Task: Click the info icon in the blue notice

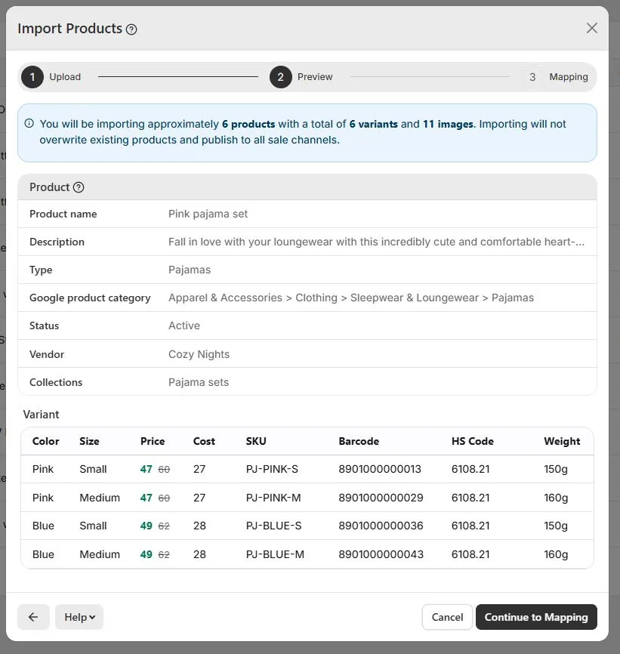Action: [29, 123]
